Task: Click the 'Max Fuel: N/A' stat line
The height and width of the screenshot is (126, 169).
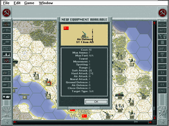Action: click(x=84, y=56)
